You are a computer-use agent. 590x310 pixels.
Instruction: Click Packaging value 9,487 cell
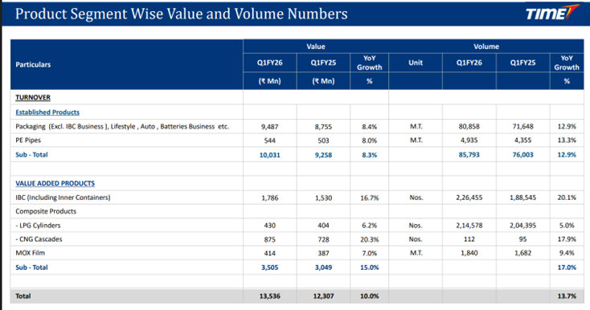(270, 127)
